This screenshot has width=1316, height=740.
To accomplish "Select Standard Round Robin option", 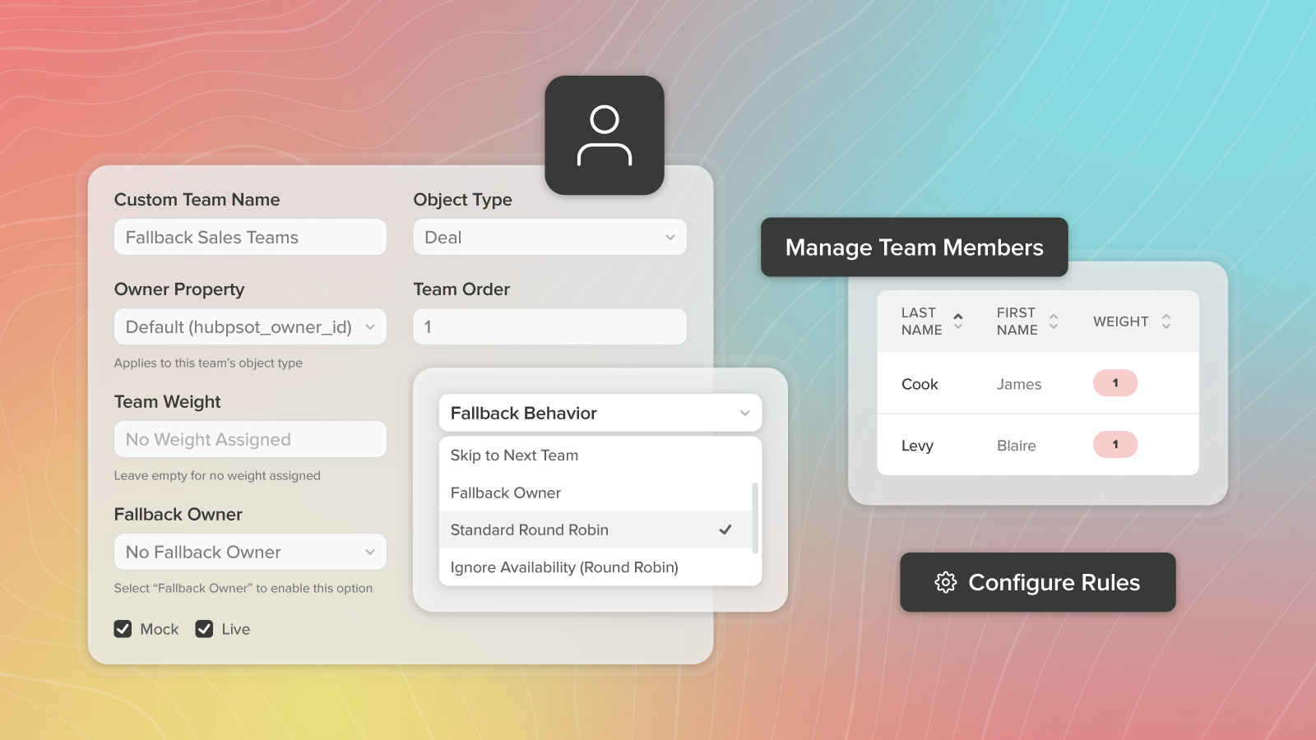I will pyautogui.click(x=595, y=530).
